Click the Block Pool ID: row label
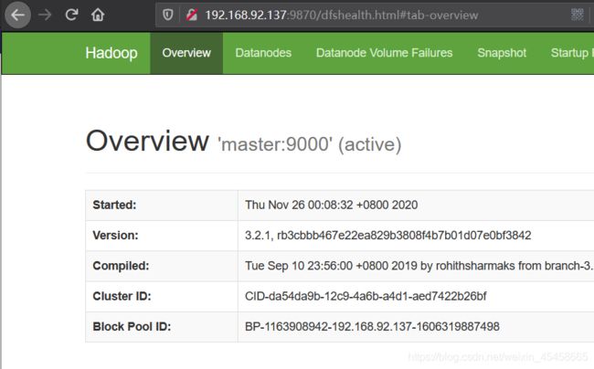 (x=132, y=326)
